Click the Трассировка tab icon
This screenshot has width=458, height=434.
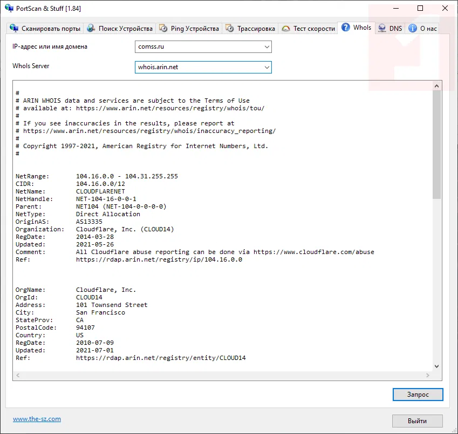pos(230,28)
